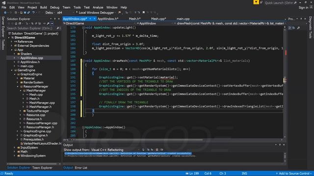Select Prerequisites.h in Solution Explorer
Screen dimensions: 314x176
tap(33, 139)
